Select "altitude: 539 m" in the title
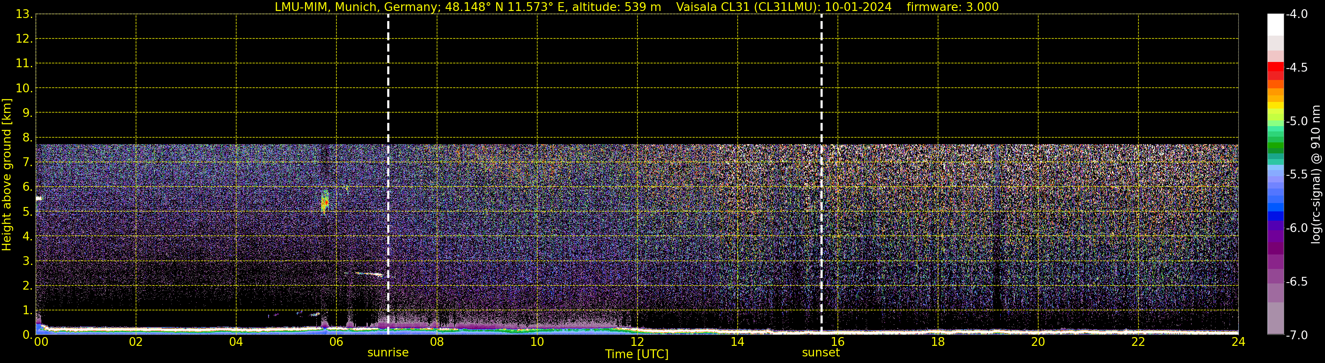The width and height of the screenshot is (1325, 363). click(617, 7)
